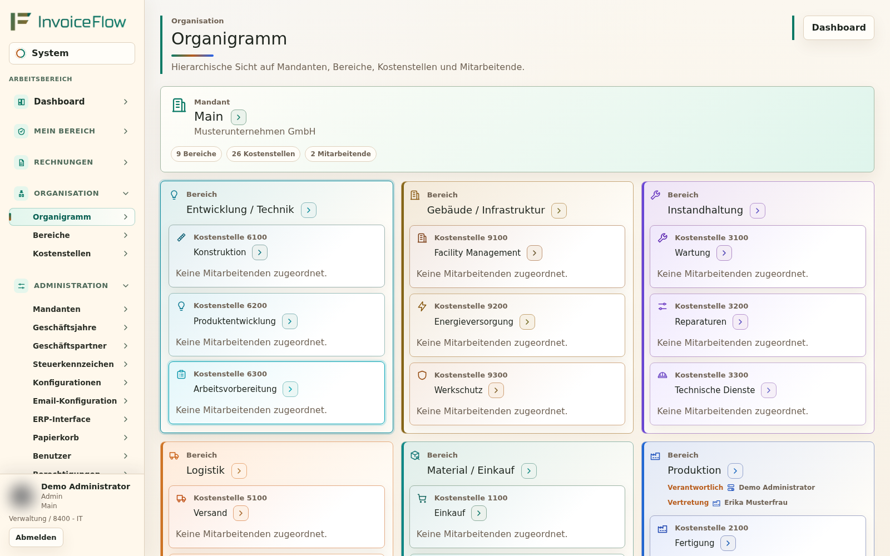Screen dimensions: 890x556
Task: Open the arrow beside Produktentwicklung
Action: click(x=290, y=321)
